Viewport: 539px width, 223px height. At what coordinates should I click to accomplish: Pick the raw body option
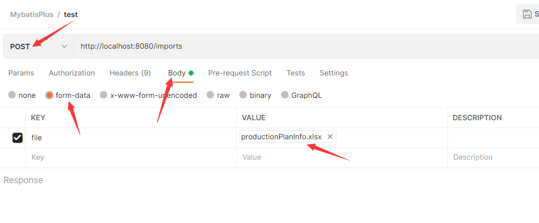tap(210, 95)
